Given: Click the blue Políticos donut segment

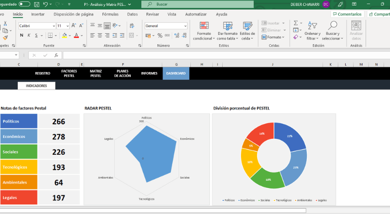Looking at the screenshot, I should (290, 136).
